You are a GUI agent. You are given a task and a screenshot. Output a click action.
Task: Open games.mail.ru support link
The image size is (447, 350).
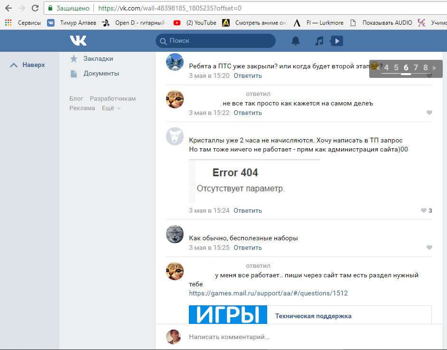(268, 293)
